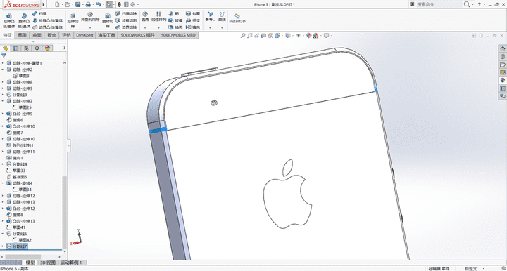Click the Extruded Cut (拉伸切除) tool
This screenshot has height=271, width=507.
click(x=73, y=21)
